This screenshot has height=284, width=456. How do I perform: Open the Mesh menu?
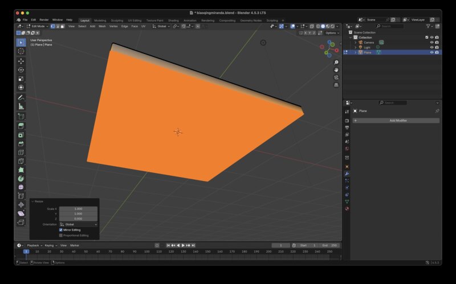(102, 26)
